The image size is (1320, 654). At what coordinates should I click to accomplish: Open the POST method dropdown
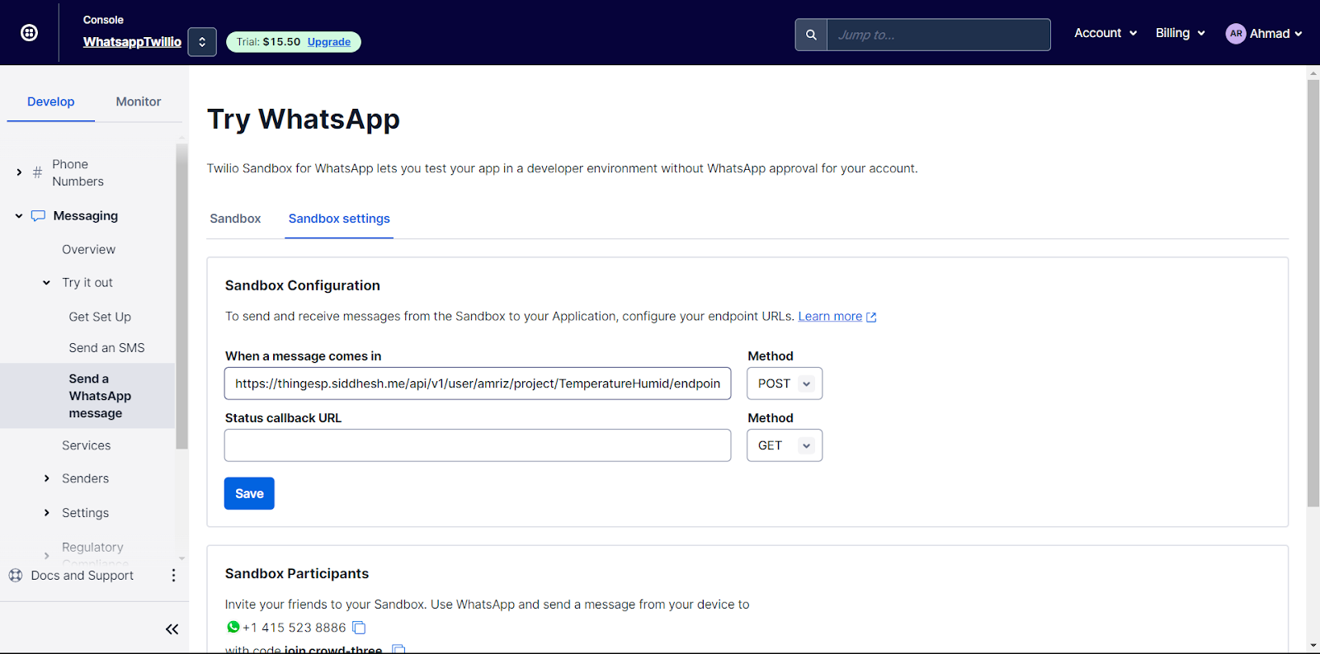click(785, 383)
